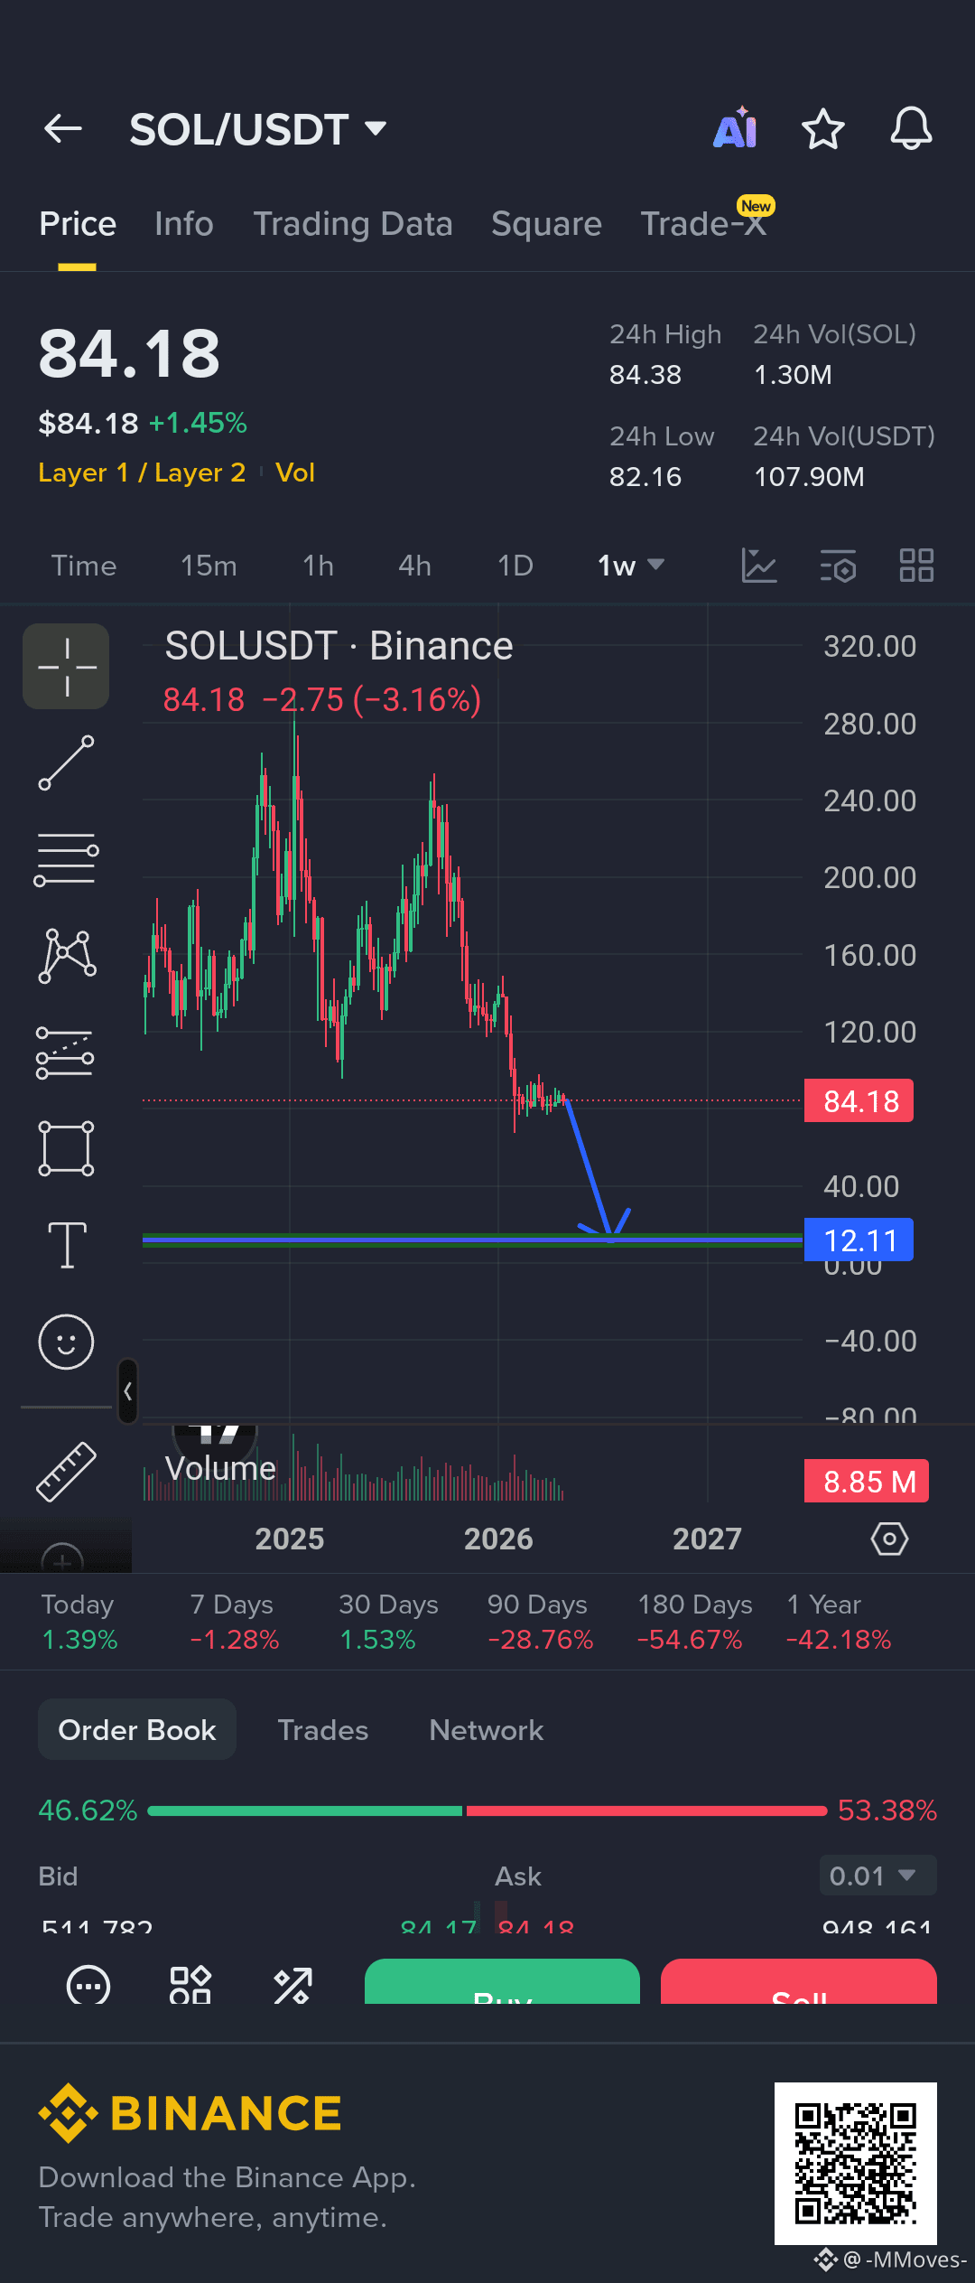This screenshot has height=2283, width=975.
Task: Open the AI assistant icon
Action: click(x=735, y=127)
